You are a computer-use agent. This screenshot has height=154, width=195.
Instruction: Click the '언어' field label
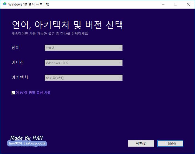[x=16, y=47]
